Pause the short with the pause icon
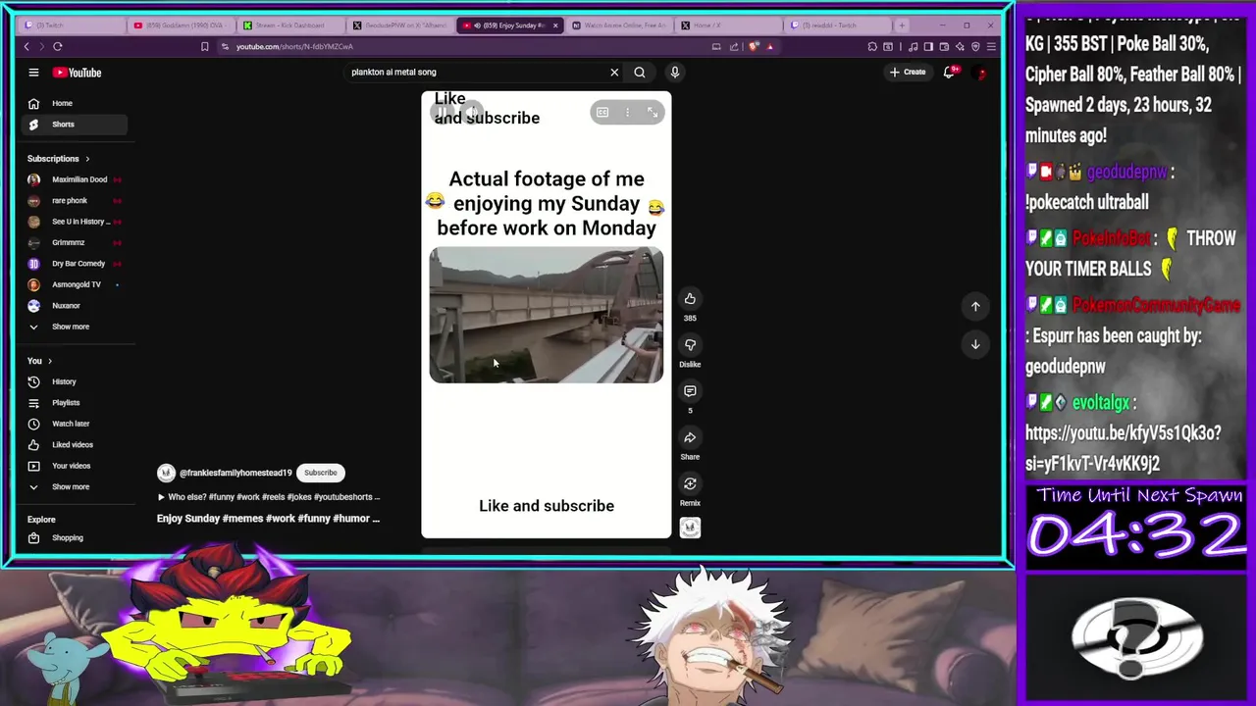This screenshot has width=1256, height=706. [445, 113]
